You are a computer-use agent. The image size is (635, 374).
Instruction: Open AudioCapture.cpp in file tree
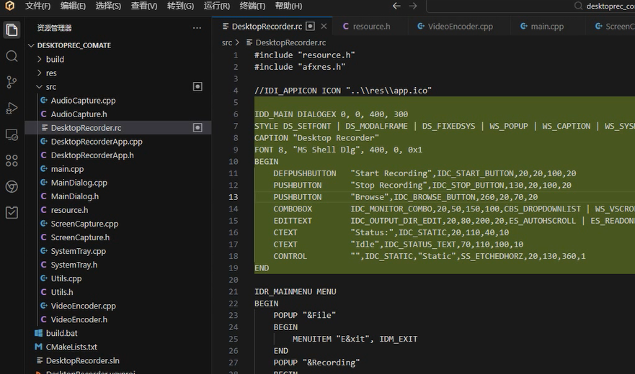point(117,100)
